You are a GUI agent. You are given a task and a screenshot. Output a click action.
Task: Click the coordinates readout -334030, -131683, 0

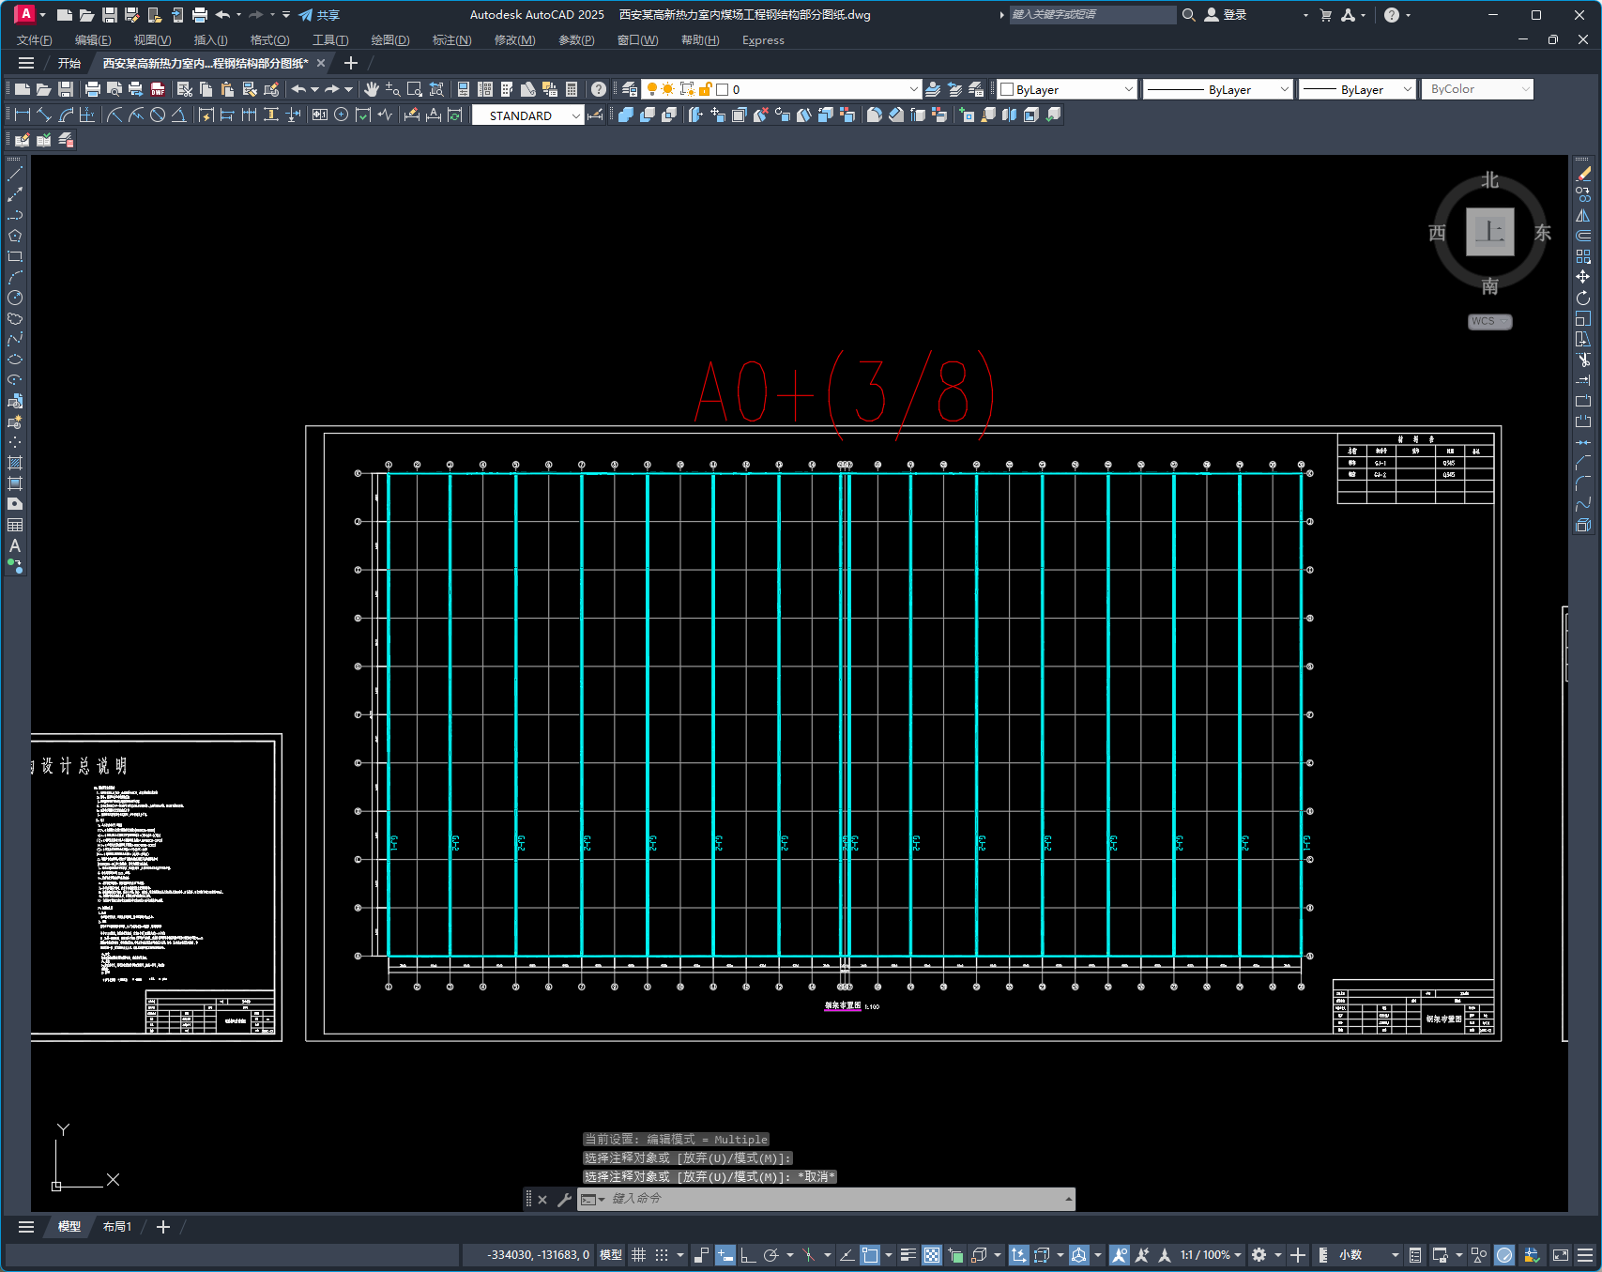(x=539, y=1255)
